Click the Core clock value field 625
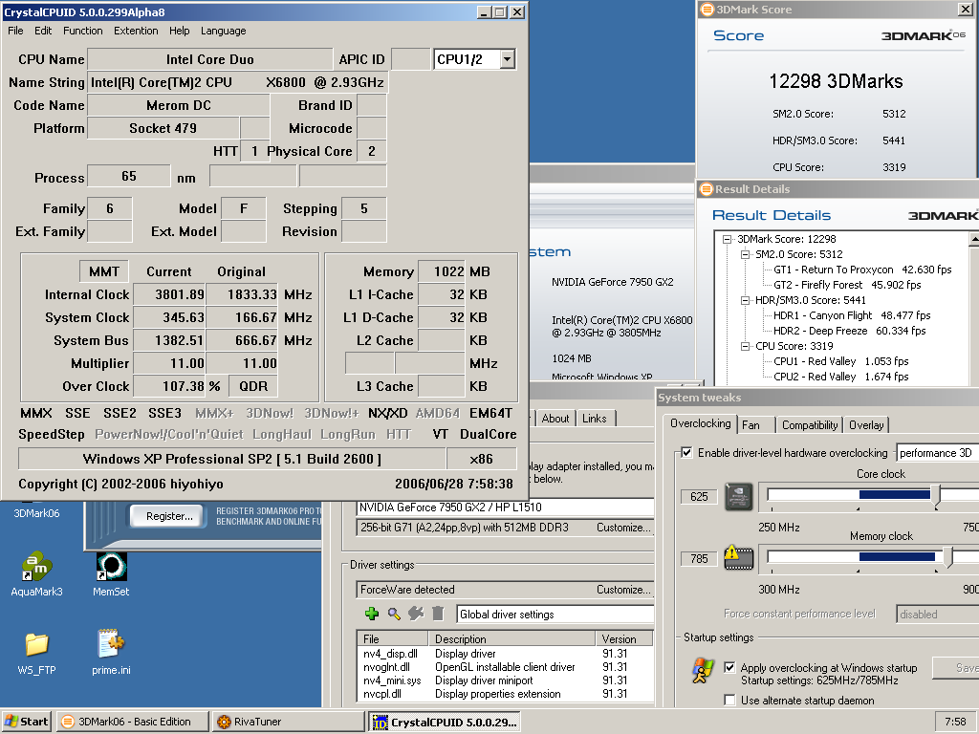Screen dimensions: 979x734 coord(699,497)
